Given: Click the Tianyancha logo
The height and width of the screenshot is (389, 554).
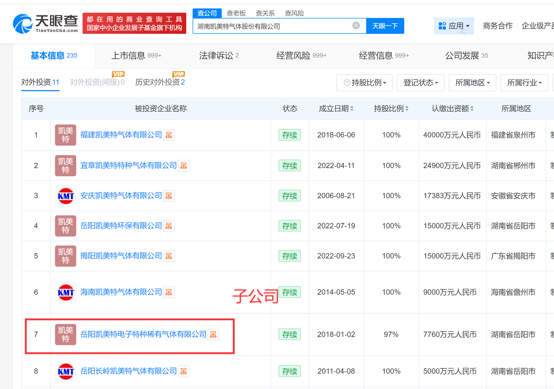Looking at the screenshot, I should coord(46,24).
